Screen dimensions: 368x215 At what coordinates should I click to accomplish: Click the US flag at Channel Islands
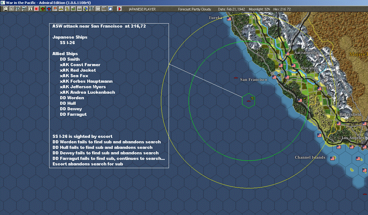pyautogui.click(x=332, y=159)
